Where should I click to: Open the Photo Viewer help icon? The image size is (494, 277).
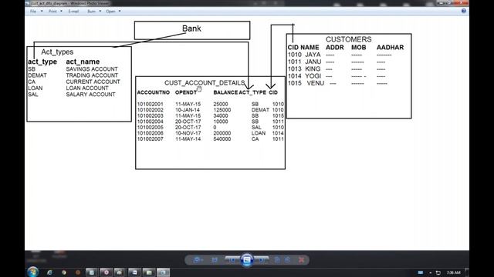click(464, 11)
